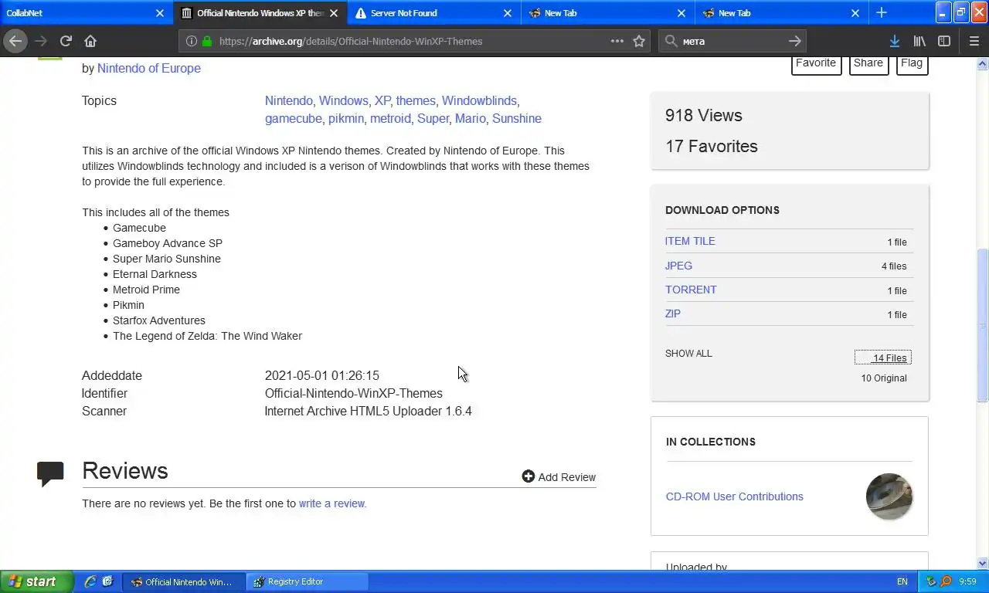Screen dimensions: 989x593
Task: Click the first system tray icon
Action: [x=931, y=581]
